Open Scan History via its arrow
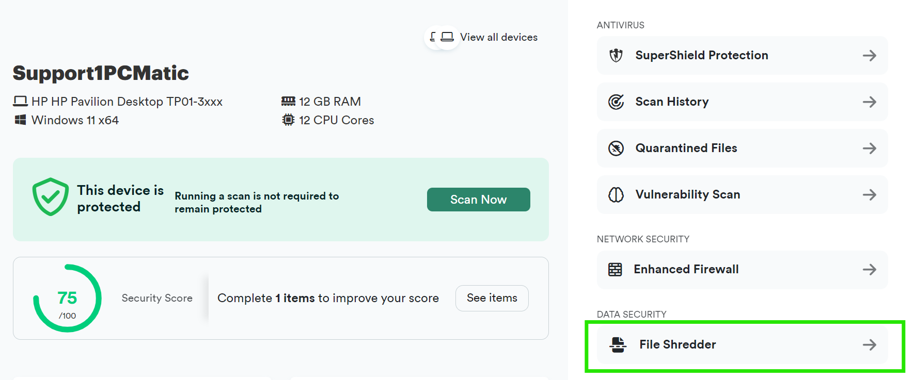Image resolution: width=914 pixels, height=380 pixels. (870, 102)
